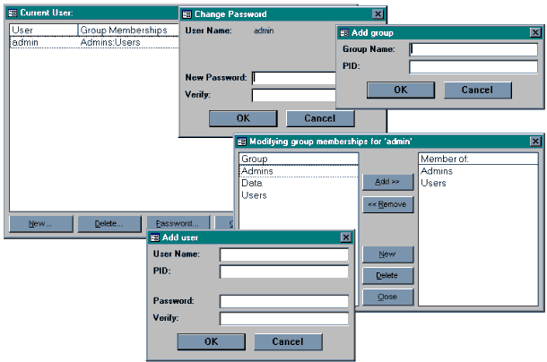The width and height of the screenshot is (547, 362).
Task: Focus the Group Name input field
Action: point(473,49)
